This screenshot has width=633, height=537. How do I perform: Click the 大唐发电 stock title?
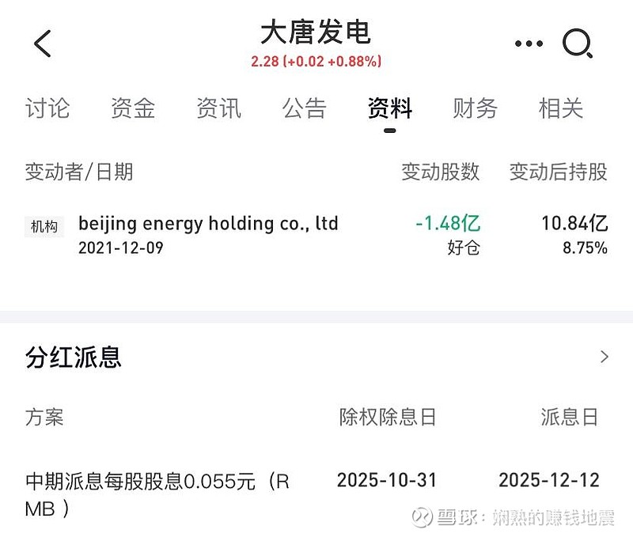pyautogui.click(x=316, y=32)
